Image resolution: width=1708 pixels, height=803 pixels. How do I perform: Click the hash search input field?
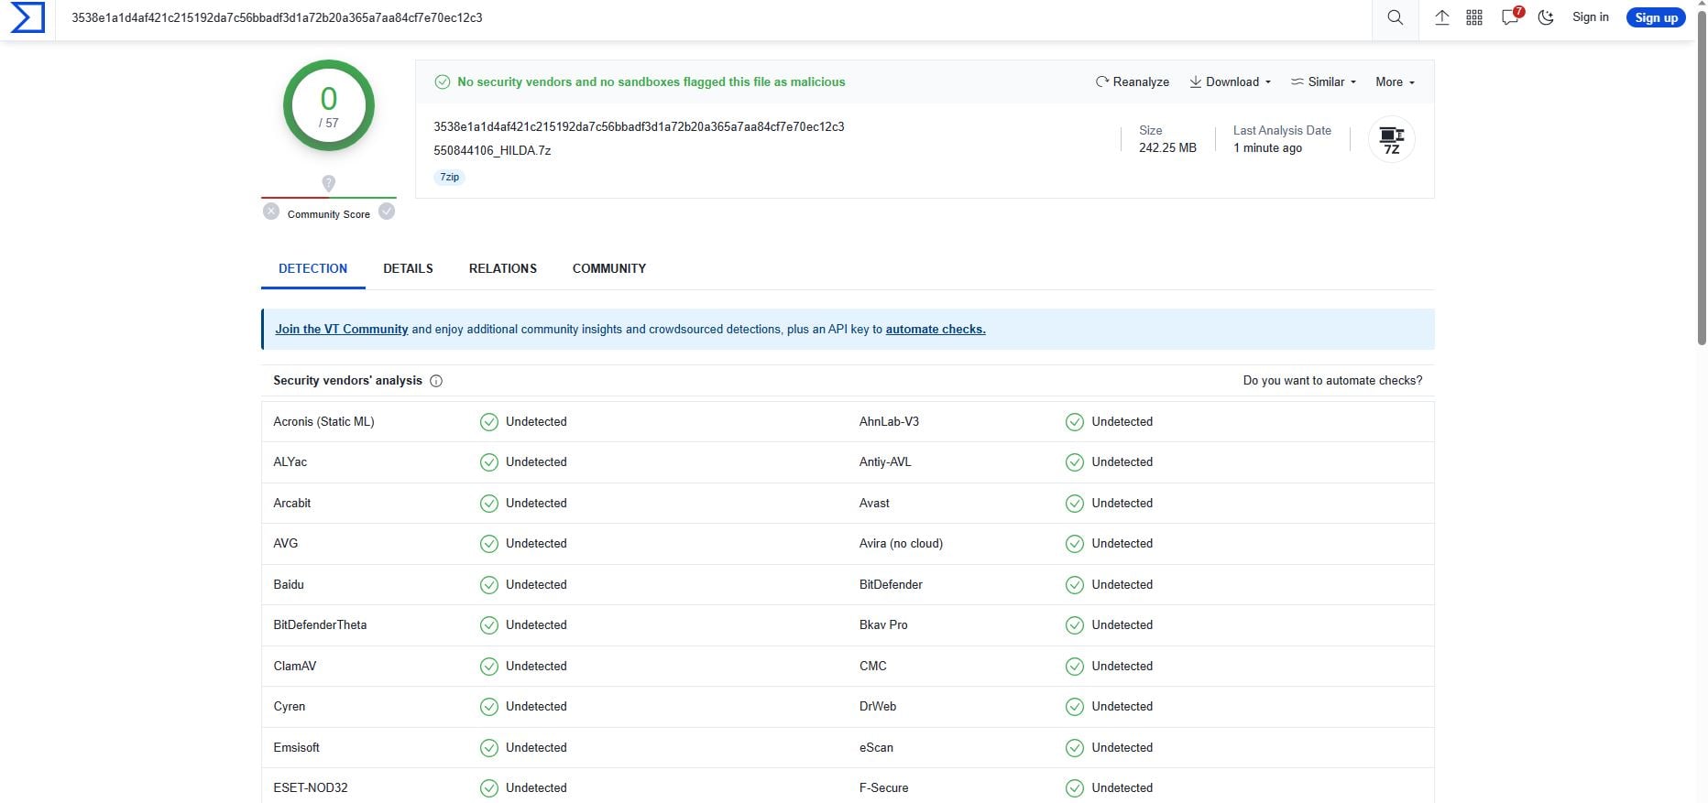click(715, 18)
